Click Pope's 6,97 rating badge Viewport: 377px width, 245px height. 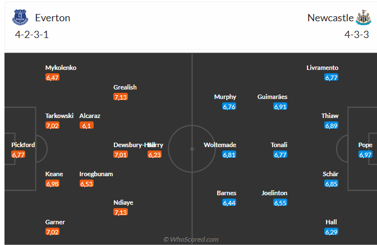365,154
